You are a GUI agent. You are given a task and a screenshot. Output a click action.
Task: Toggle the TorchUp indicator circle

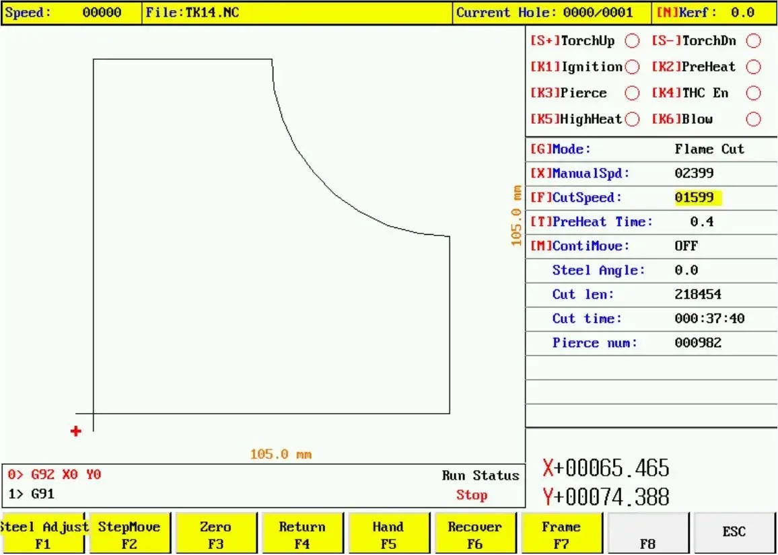tap(632, 41)
